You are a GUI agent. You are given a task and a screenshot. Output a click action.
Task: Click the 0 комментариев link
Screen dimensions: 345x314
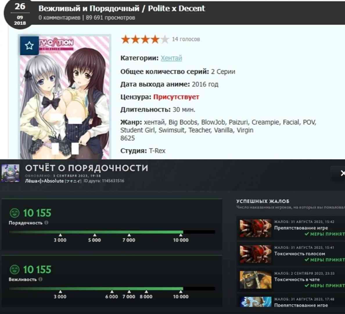click(x=60, y=18)
